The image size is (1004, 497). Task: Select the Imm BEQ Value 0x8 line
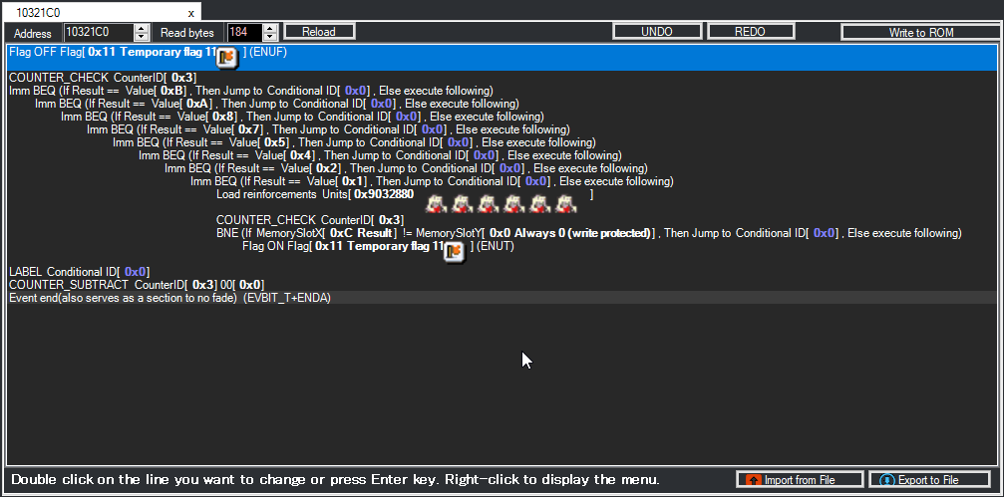tap(502, 117)
